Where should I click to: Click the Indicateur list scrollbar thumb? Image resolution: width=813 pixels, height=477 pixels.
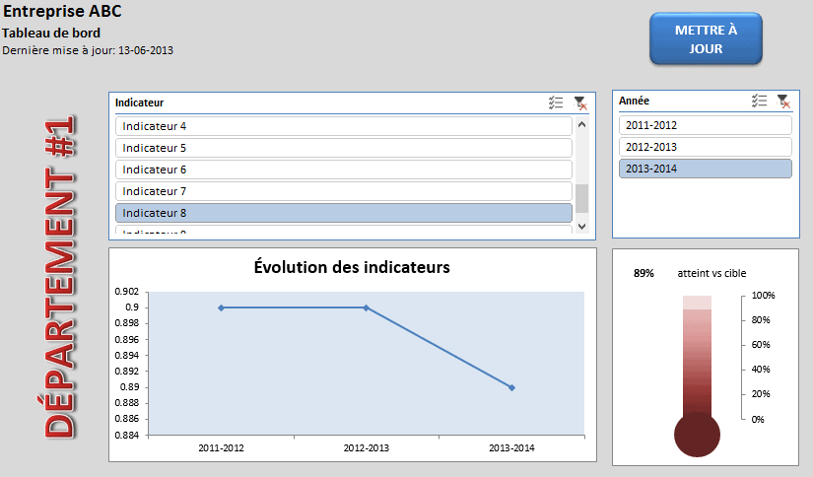(581, 198)
